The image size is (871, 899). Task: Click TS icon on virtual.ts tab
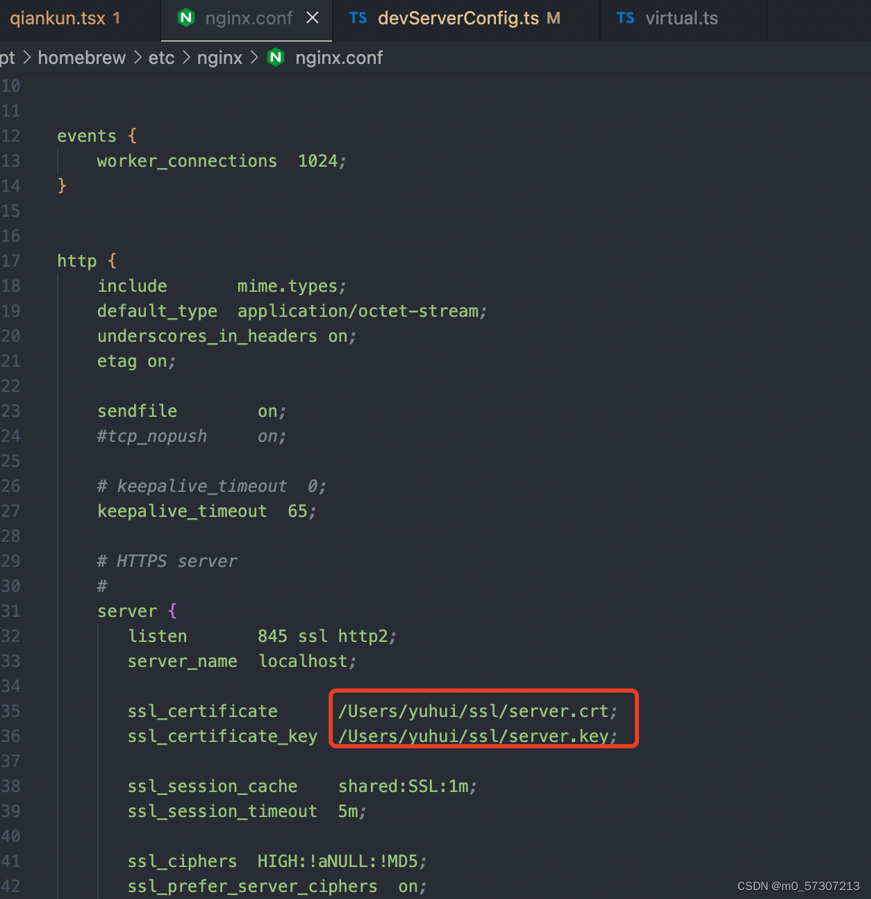[x=626, y=18]
